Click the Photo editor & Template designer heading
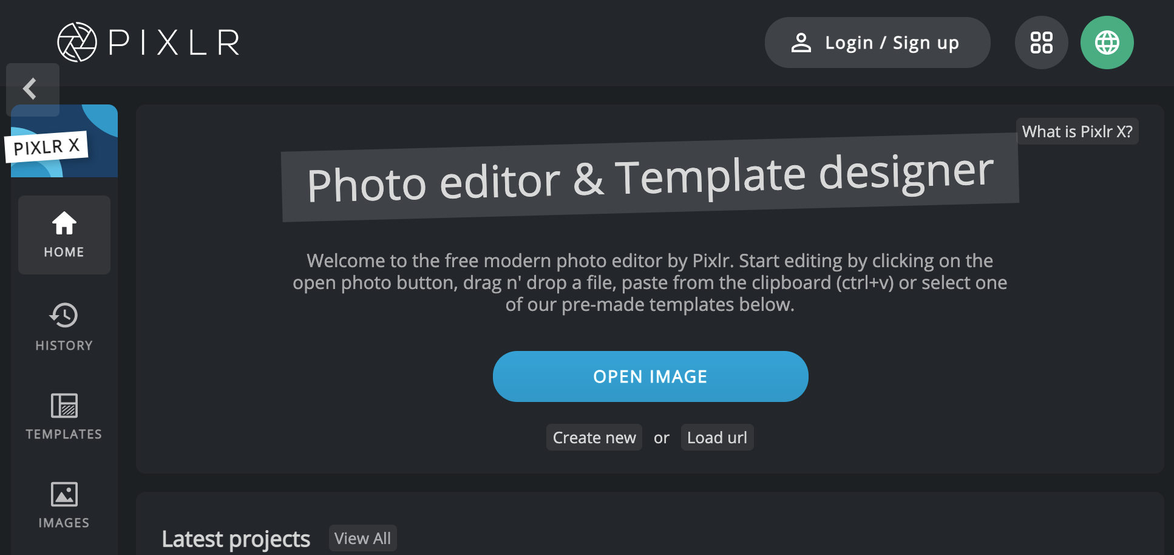1174x555 pixels. (650, 178)
